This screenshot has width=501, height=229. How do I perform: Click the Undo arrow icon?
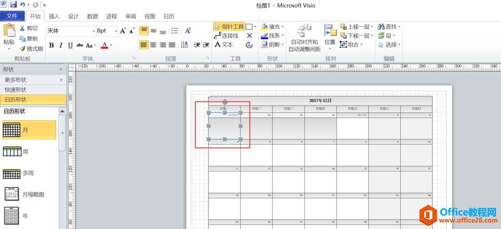point(22,5)
